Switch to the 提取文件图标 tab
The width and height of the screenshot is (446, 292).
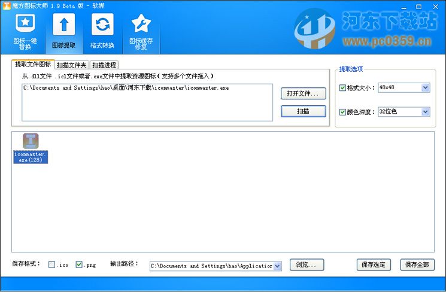[x=33, y=64]
